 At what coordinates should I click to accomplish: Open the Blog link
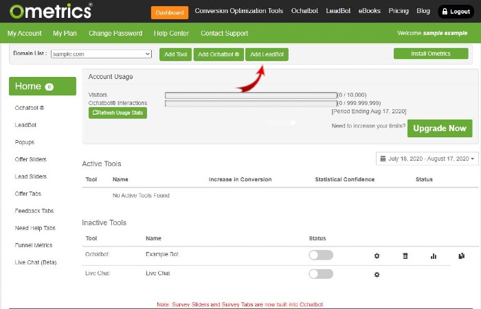tap(423, 11)
